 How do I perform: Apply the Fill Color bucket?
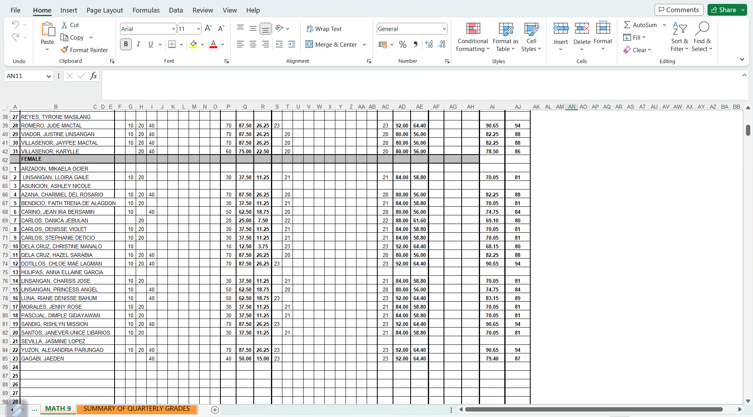193,44
